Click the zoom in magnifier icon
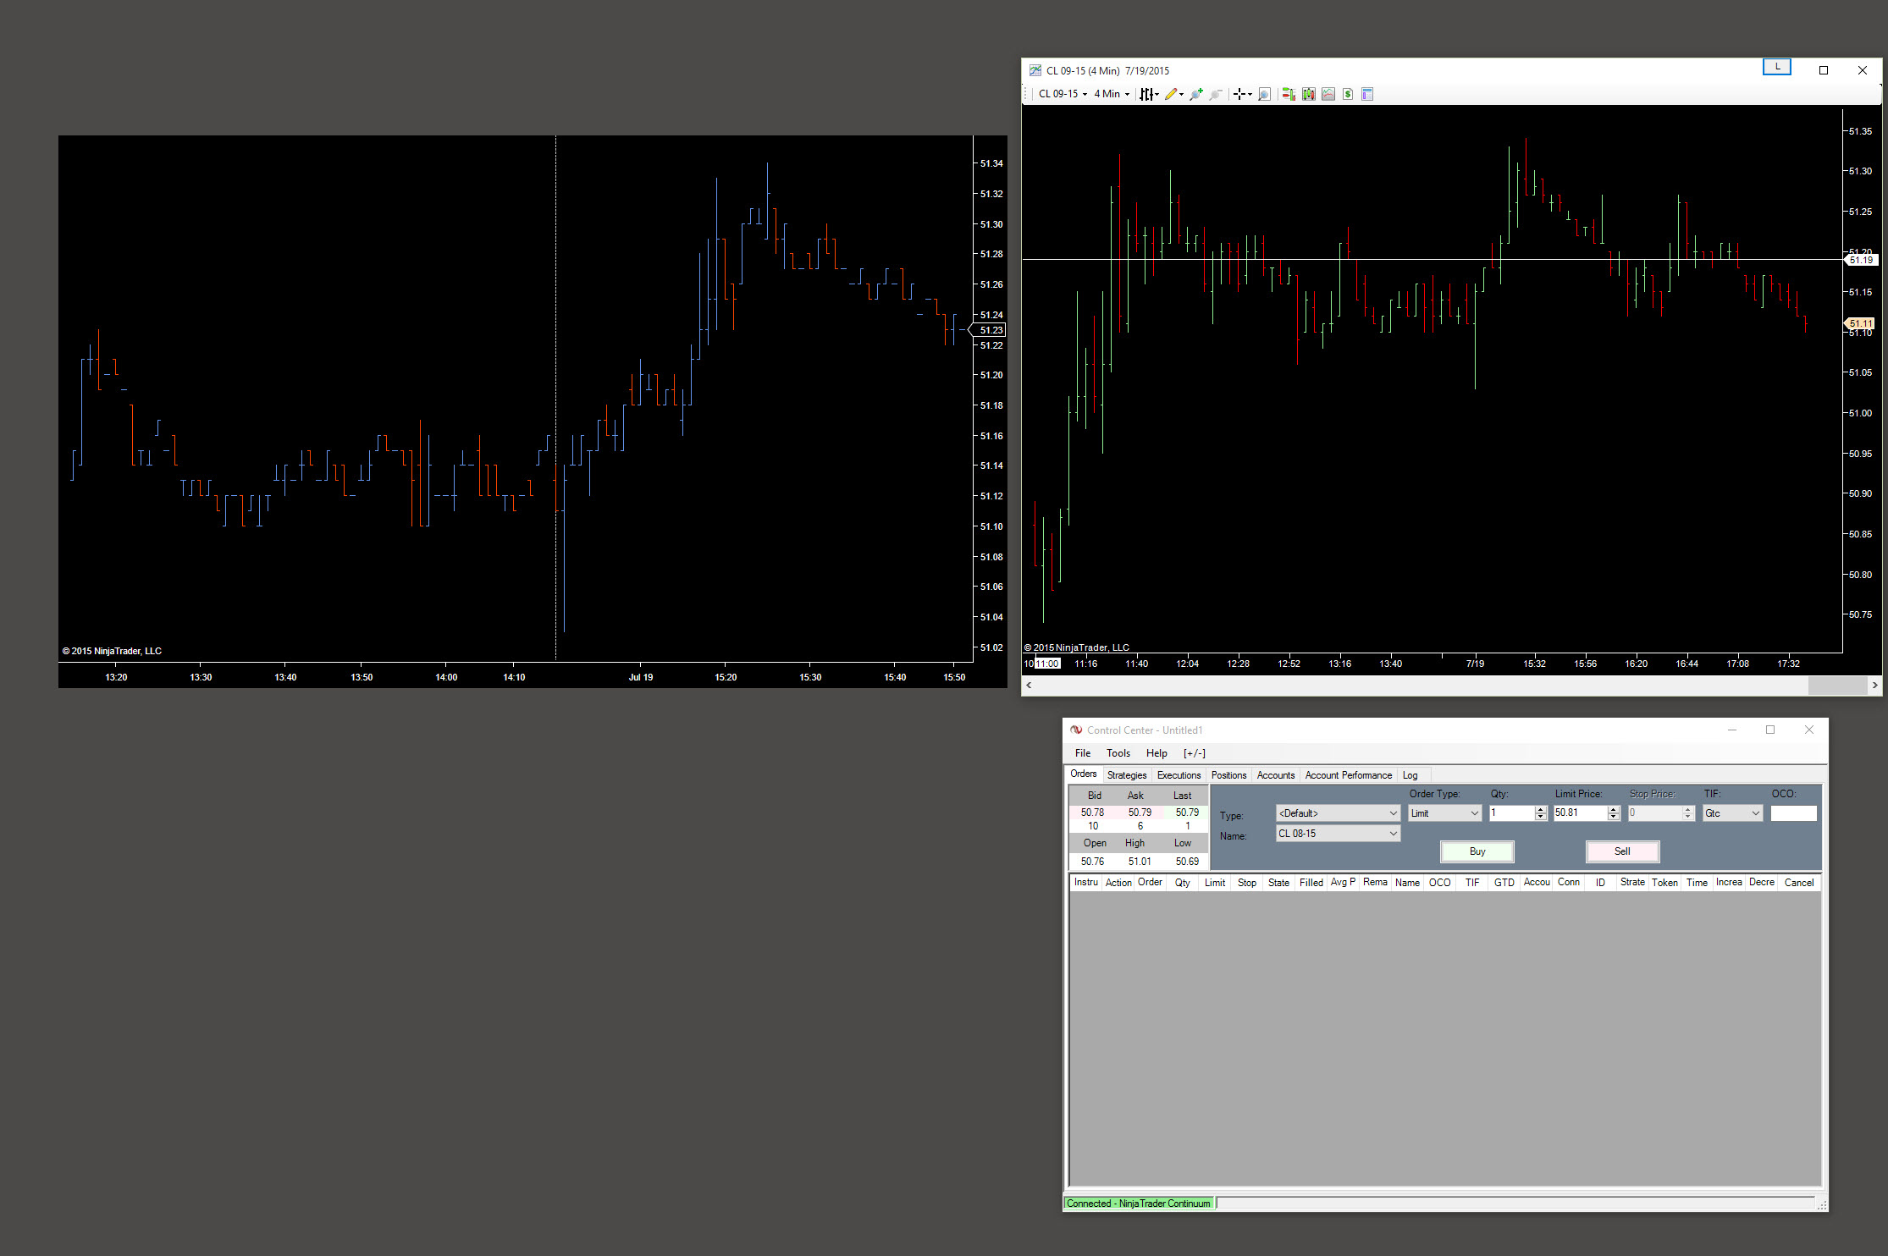 pos(1195,94)
